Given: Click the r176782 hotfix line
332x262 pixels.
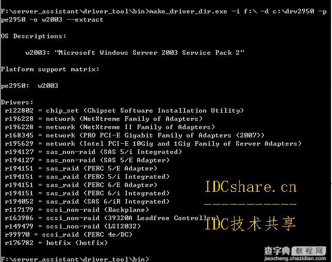Looking at the screenshot, I should point(56,243).
